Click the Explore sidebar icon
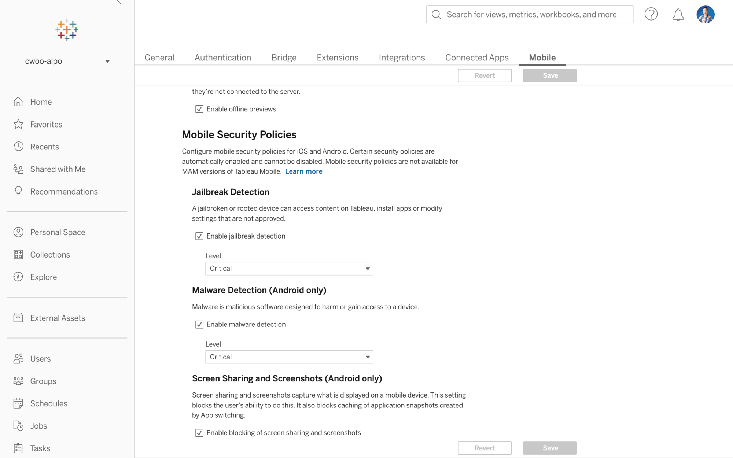The height and width of the screenshot is (458, 733). (18, 277)
